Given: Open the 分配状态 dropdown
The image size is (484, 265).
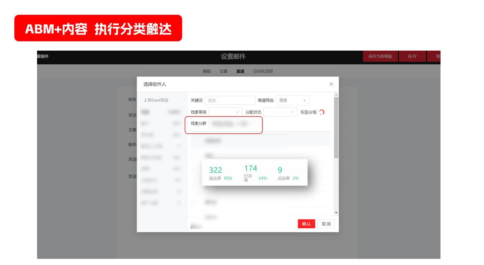Looking at the screenshot, I should pos(280,112).
